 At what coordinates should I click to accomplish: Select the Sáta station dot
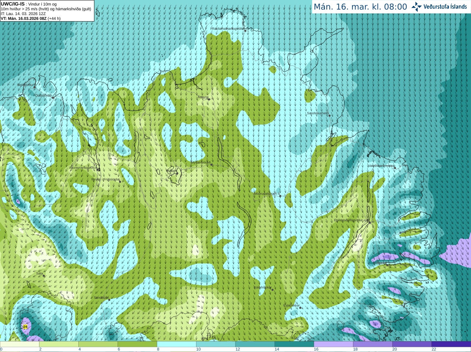tap(44, 276)
